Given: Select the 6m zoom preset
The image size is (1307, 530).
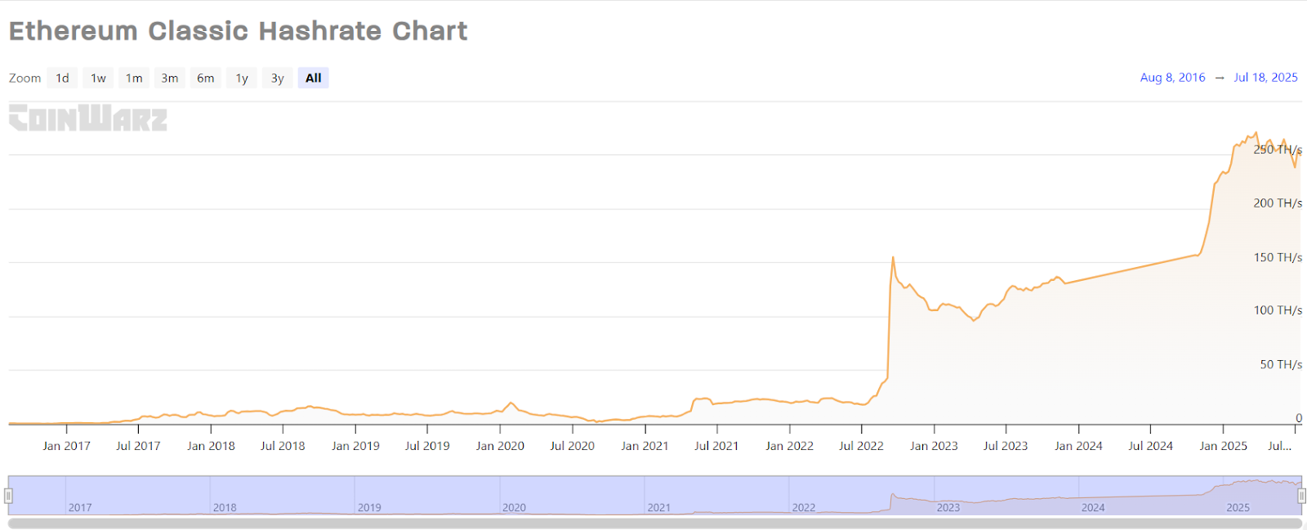Looking at the screenshot, I should 205,78.
